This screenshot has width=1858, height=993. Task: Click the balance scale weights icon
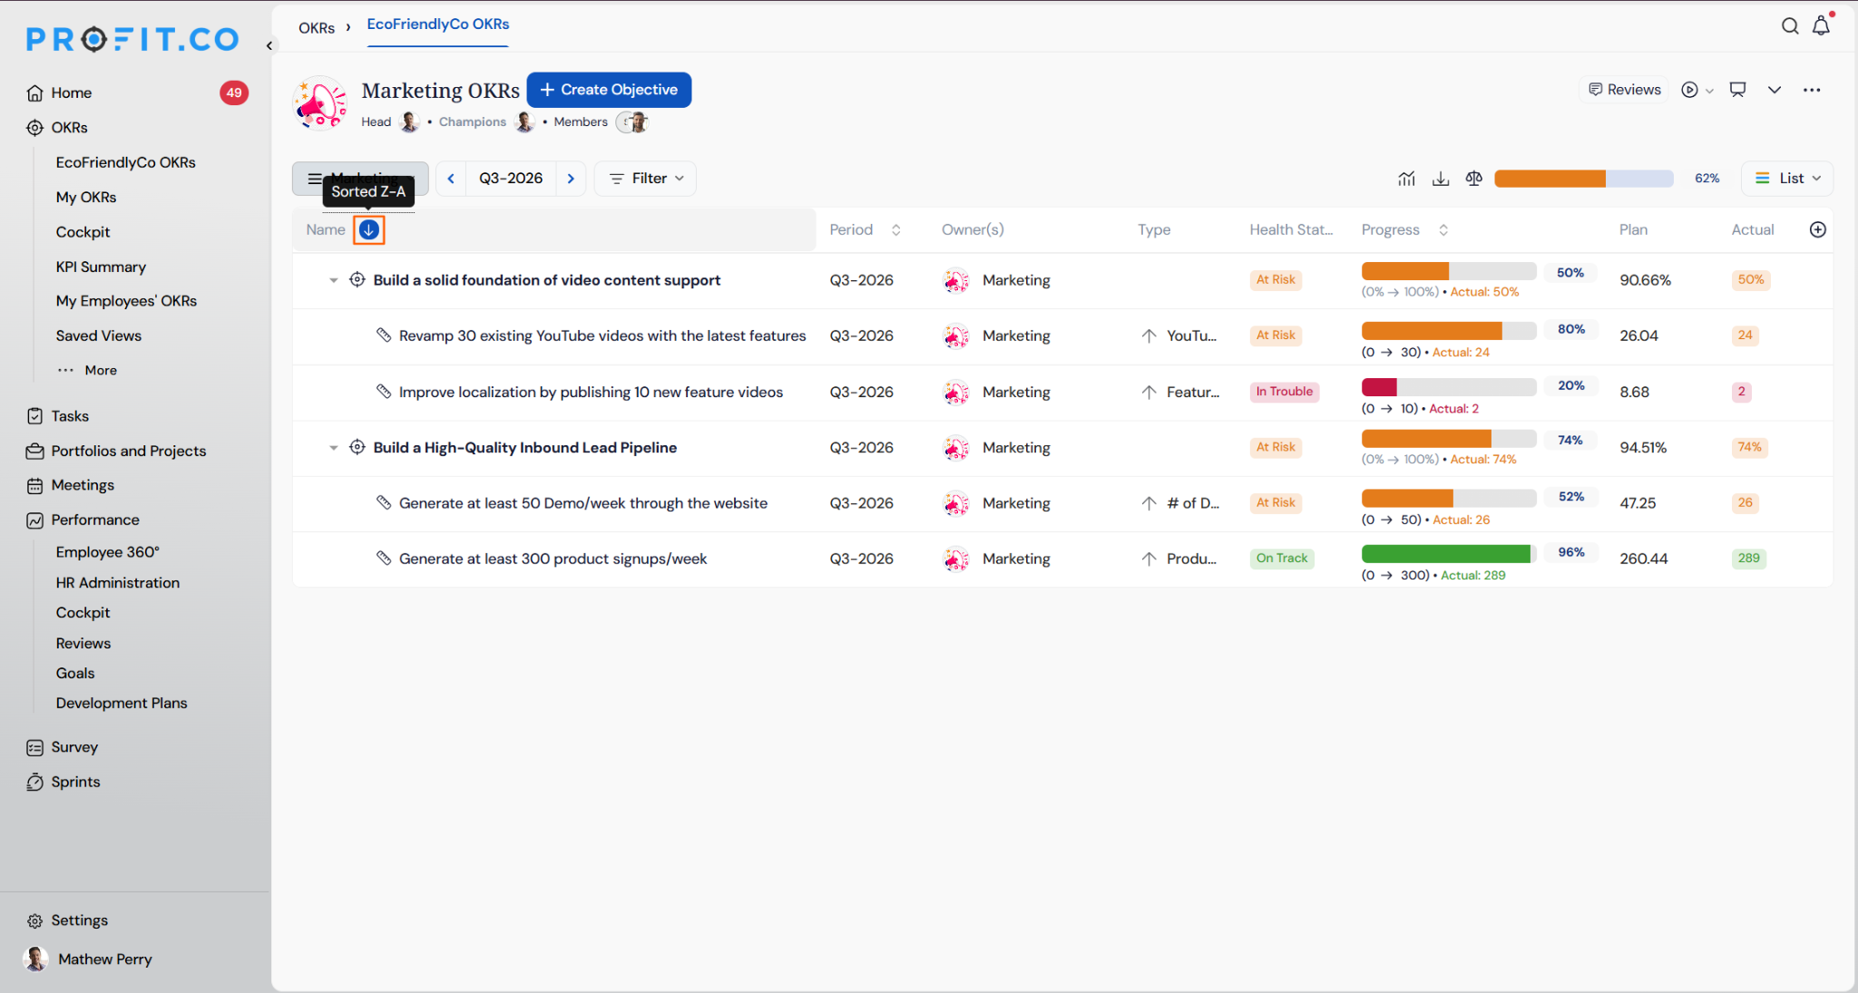point(1474,179)
